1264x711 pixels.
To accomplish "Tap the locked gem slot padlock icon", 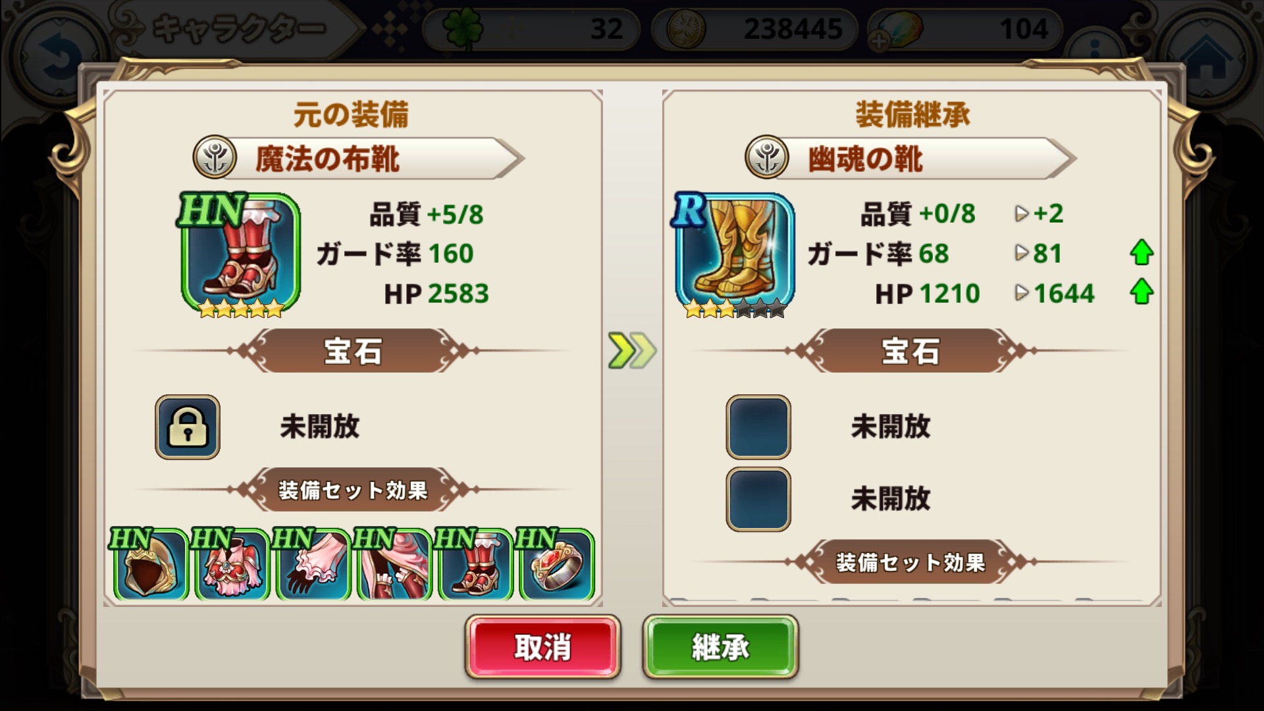I will pyautogui.click(x=188, y=427).
